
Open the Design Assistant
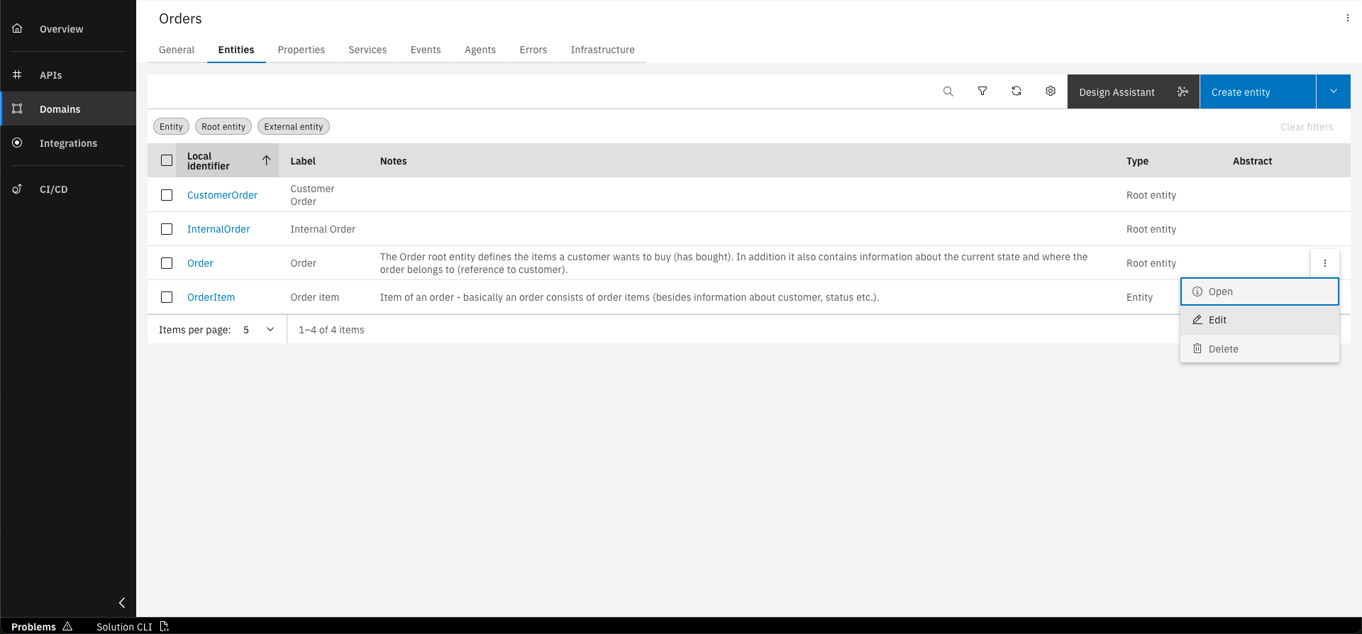1133,92
